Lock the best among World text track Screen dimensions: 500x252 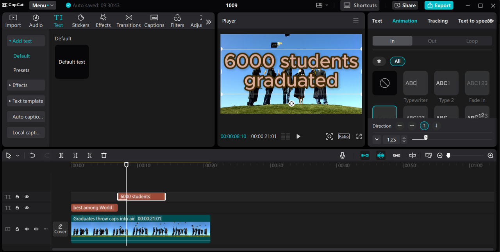pos(17,208)
